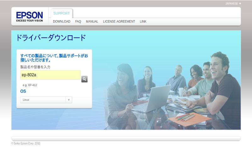Click the 'e.g. XP-412' example text

30,85
